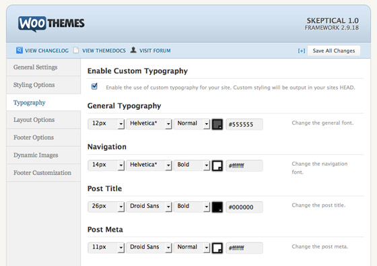Image resolution: width=377 pixels, height=266 pixels.
Task: Open the Styling Options tab
Action: click(x=44, y=85)
